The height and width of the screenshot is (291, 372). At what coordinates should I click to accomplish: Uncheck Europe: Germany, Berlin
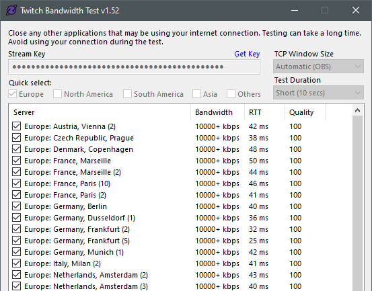click(x=16, y=206)
